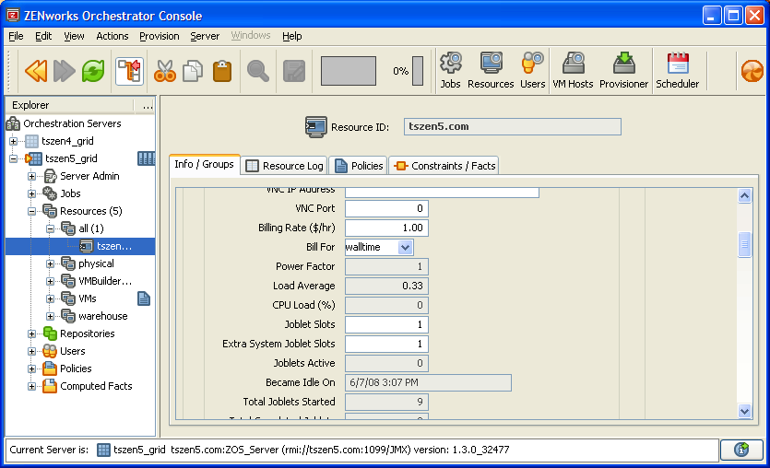Image resolution: width=770 pixels, height=468 pixels.
Task: Click the policy document icon beside VMs
Action: tap(143, 298)
